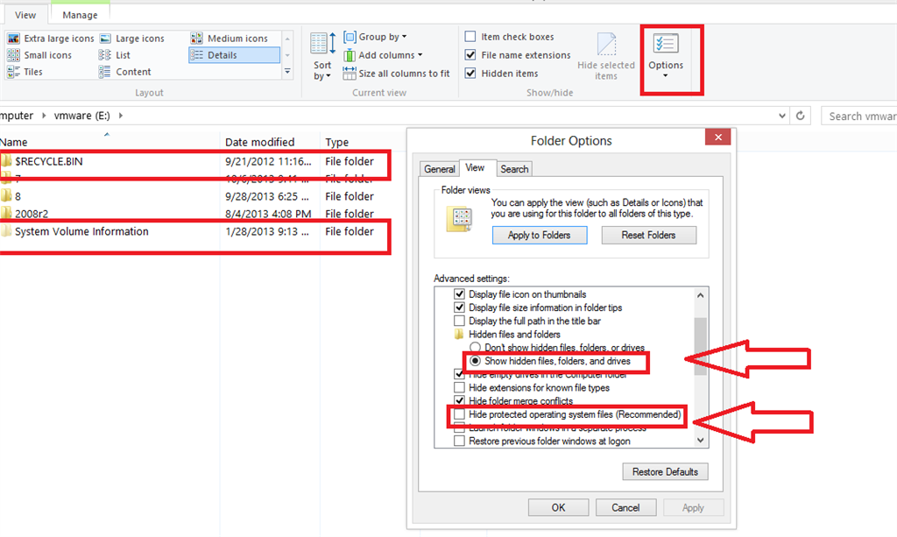Open the Manage ribbon tab
This screenshot has width=897, height=537.
point(79,14)
